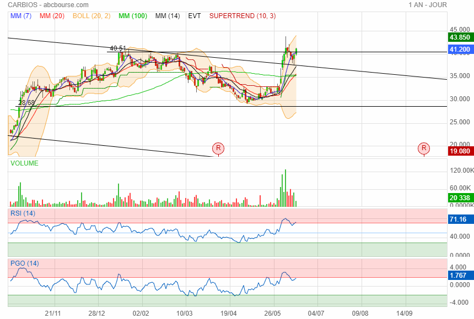Click the 04/07 date axis label

click(316, 313)
